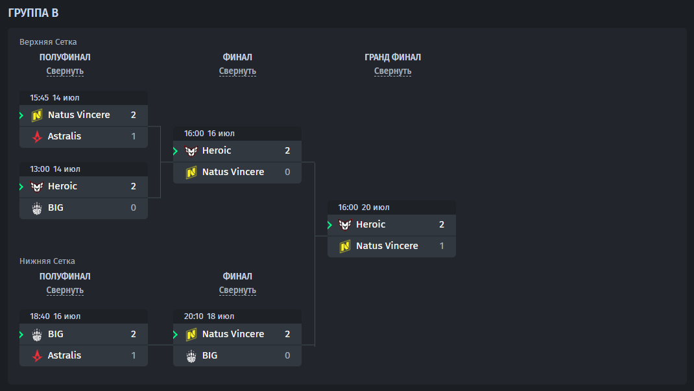Viewport: 694px width, 391px height.
Task: Collapse the upper bracket Финал column
Action: (x=237, y=71)
